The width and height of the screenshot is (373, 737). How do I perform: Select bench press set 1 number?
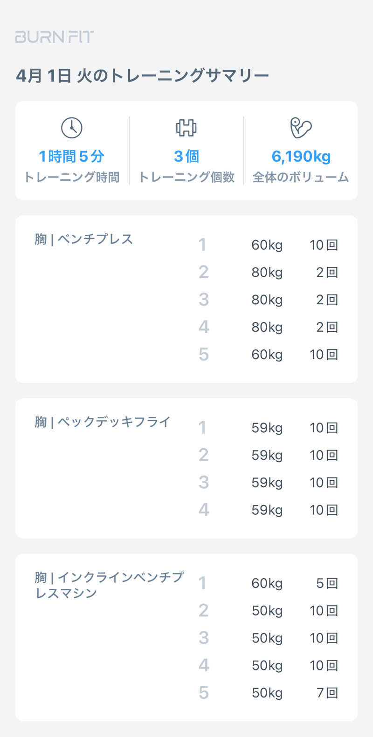[202, 245]
